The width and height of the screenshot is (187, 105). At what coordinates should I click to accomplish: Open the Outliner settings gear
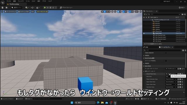[185, 14]
